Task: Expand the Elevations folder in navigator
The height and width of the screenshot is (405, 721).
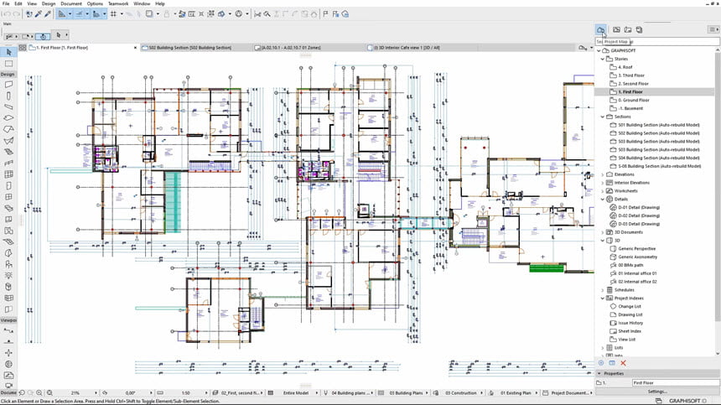Action: 602,174
